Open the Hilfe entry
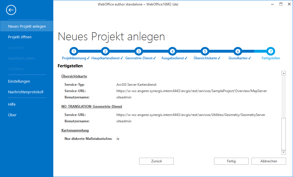The height and width of the screenshot is (177, 293). point(12,104)
